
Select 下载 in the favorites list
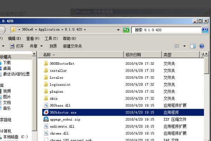[x=7, y=63]
